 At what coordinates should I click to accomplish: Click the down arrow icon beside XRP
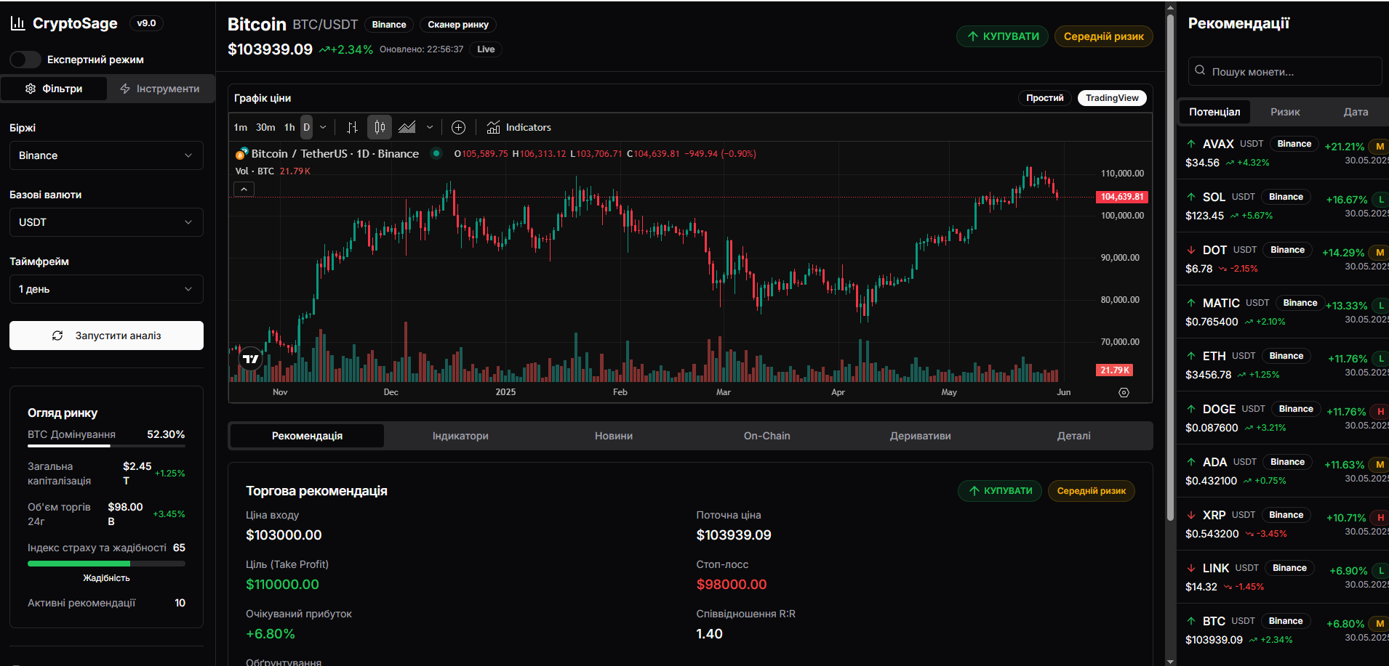pos(1191,515)
